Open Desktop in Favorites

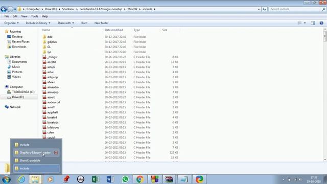tap(17, 37)
